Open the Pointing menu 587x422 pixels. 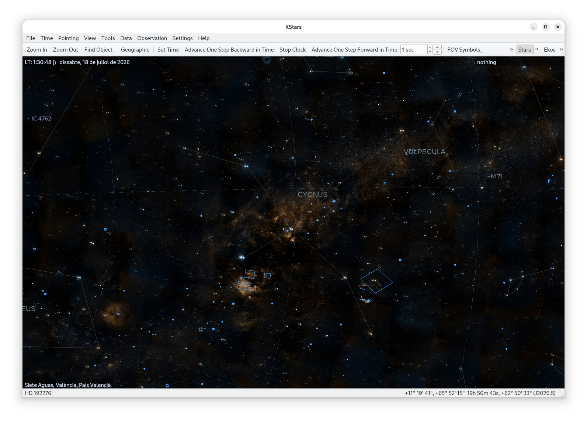pos(68,38)
